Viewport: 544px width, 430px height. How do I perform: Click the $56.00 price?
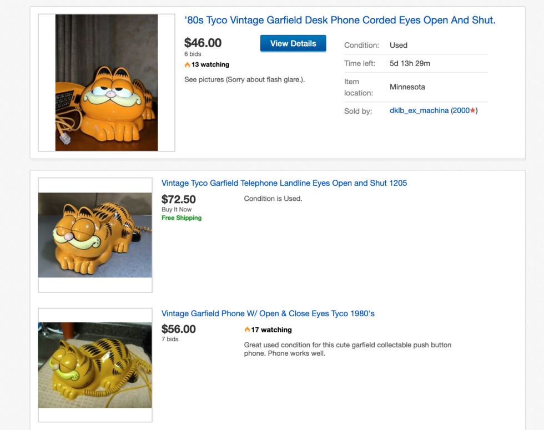[x=179, y=329]
